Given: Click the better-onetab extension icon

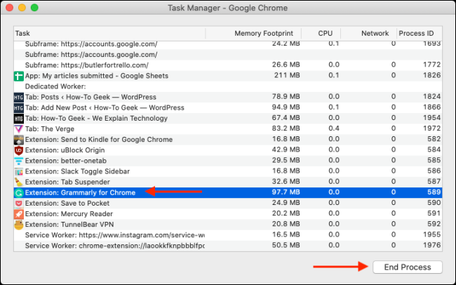Looking at the screenshot, I should 19,161.
